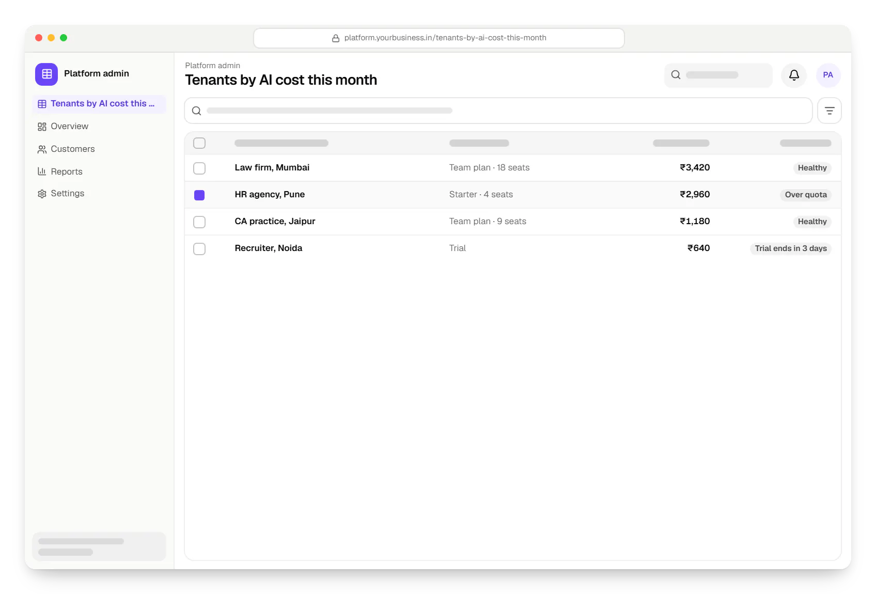Click the Trial ends in 3 days badge

tap(791, 248)
